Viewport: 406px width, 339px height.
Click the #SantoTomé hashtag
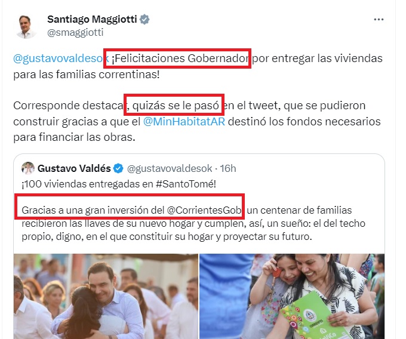[186, 184]
